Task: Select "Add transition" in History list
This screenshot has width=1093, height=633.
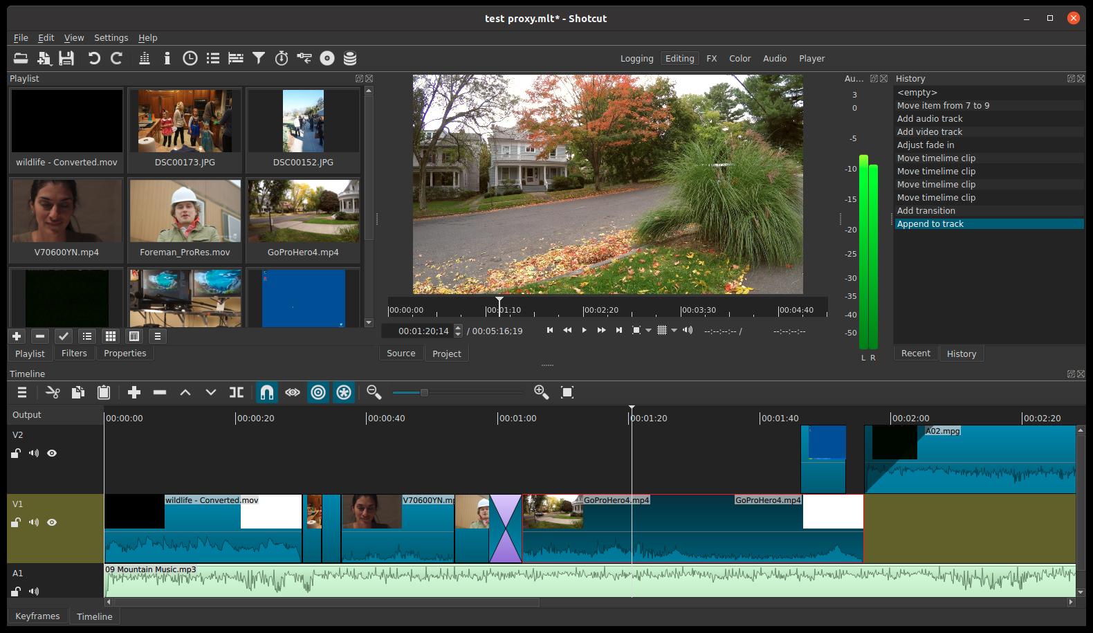Action: [x=926, y=210]
